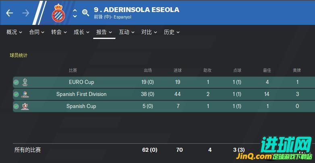
Task: Open the Espanyol club crest
Action: click(58, 13)
